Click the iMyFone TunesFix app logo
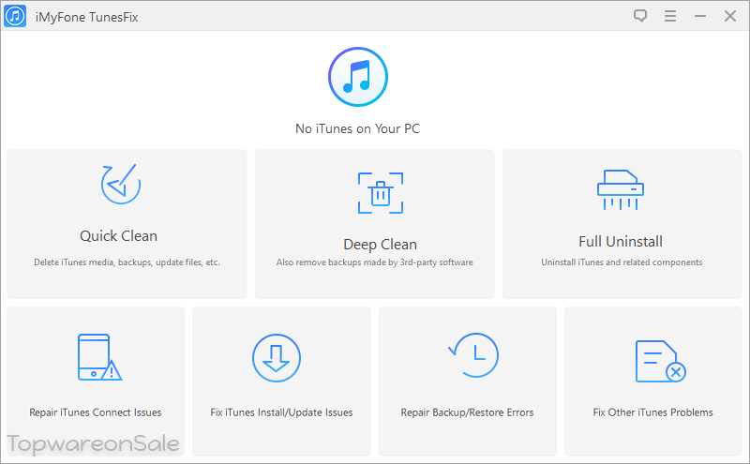This screenshot has width=750, height=464. tap(15, 16)
